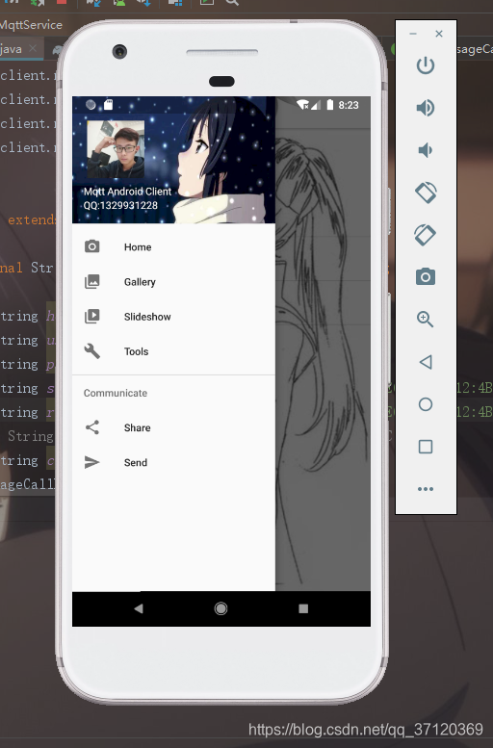Take emulator screenshot with camera icon
The image size is (493, 748).
pos(426,276)
